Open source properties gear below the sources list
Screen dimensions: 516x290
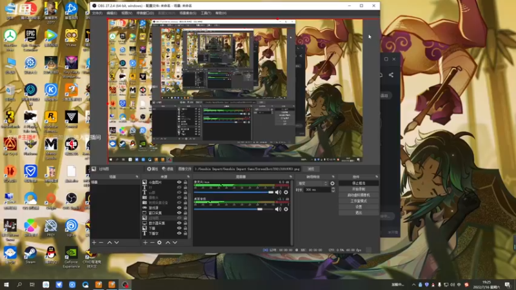[159, 243]
